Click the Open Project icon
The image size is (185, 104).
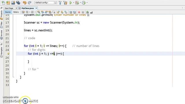[13, 3]
